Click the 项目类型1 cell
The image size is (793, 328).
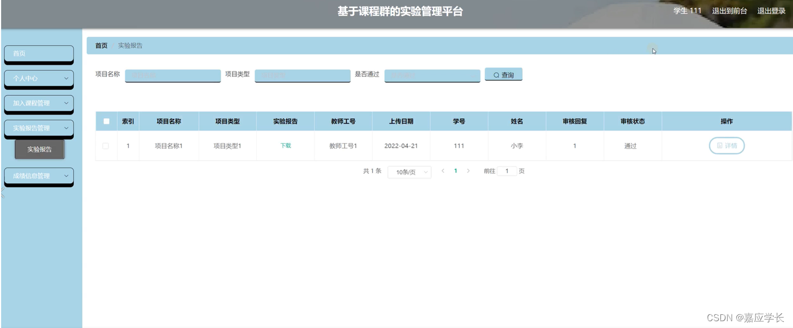(x=227, y=146)
